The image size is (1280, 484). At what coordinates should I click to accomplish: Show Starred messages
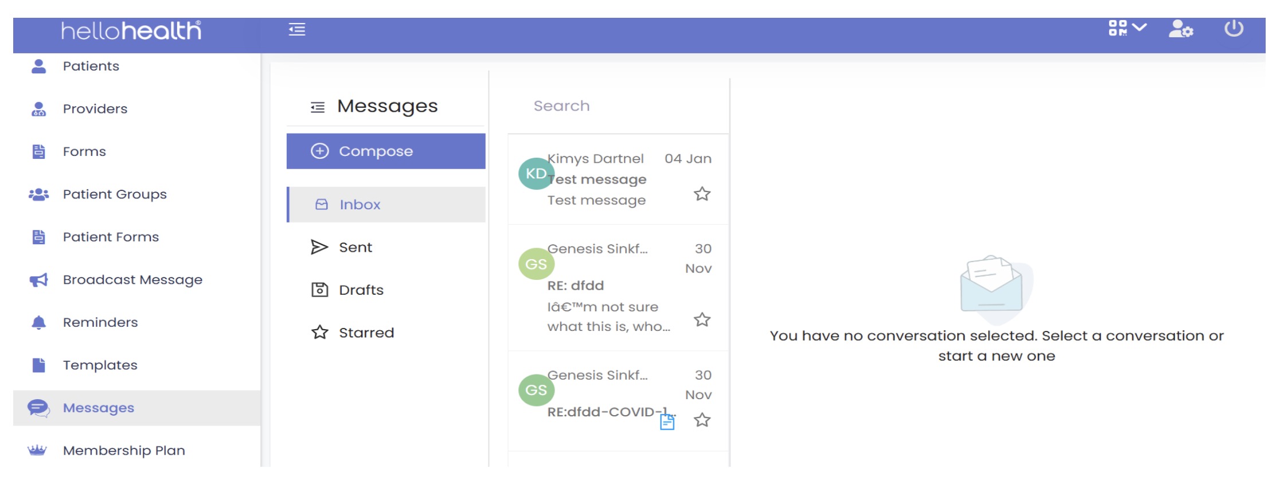366,333
